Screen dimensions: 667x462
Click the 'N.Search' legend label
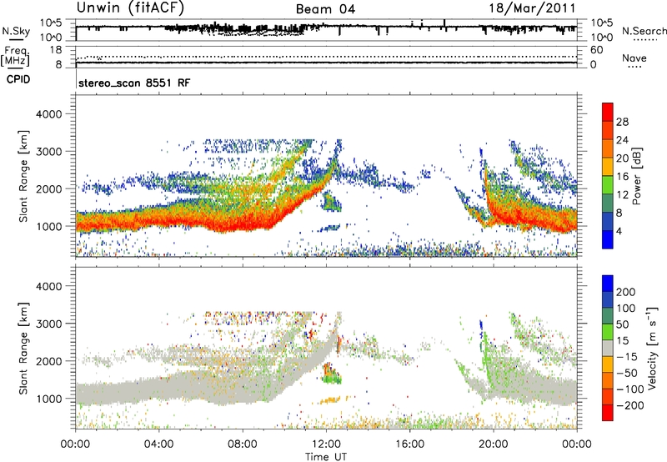coord(644,31)
